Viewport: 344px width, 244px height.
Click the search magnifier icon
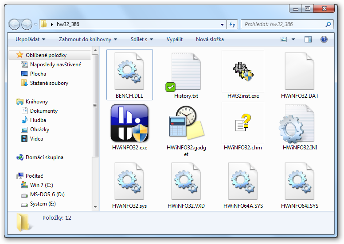[x=328, y=24]
